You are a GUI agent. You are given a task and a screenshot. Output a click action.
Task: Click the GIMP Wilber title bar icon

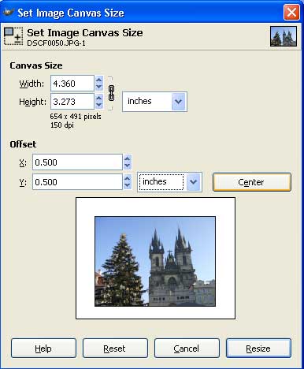8,12
